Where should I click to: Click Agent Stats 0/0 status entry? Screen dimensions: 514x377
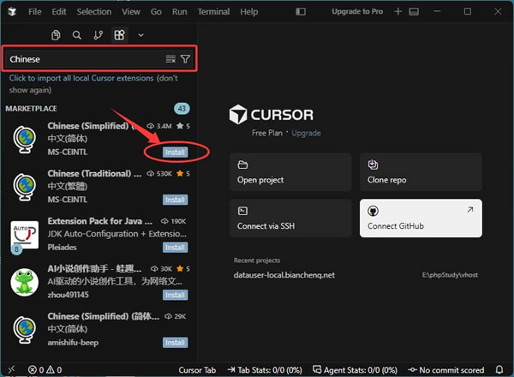click(x=355, y=370)
